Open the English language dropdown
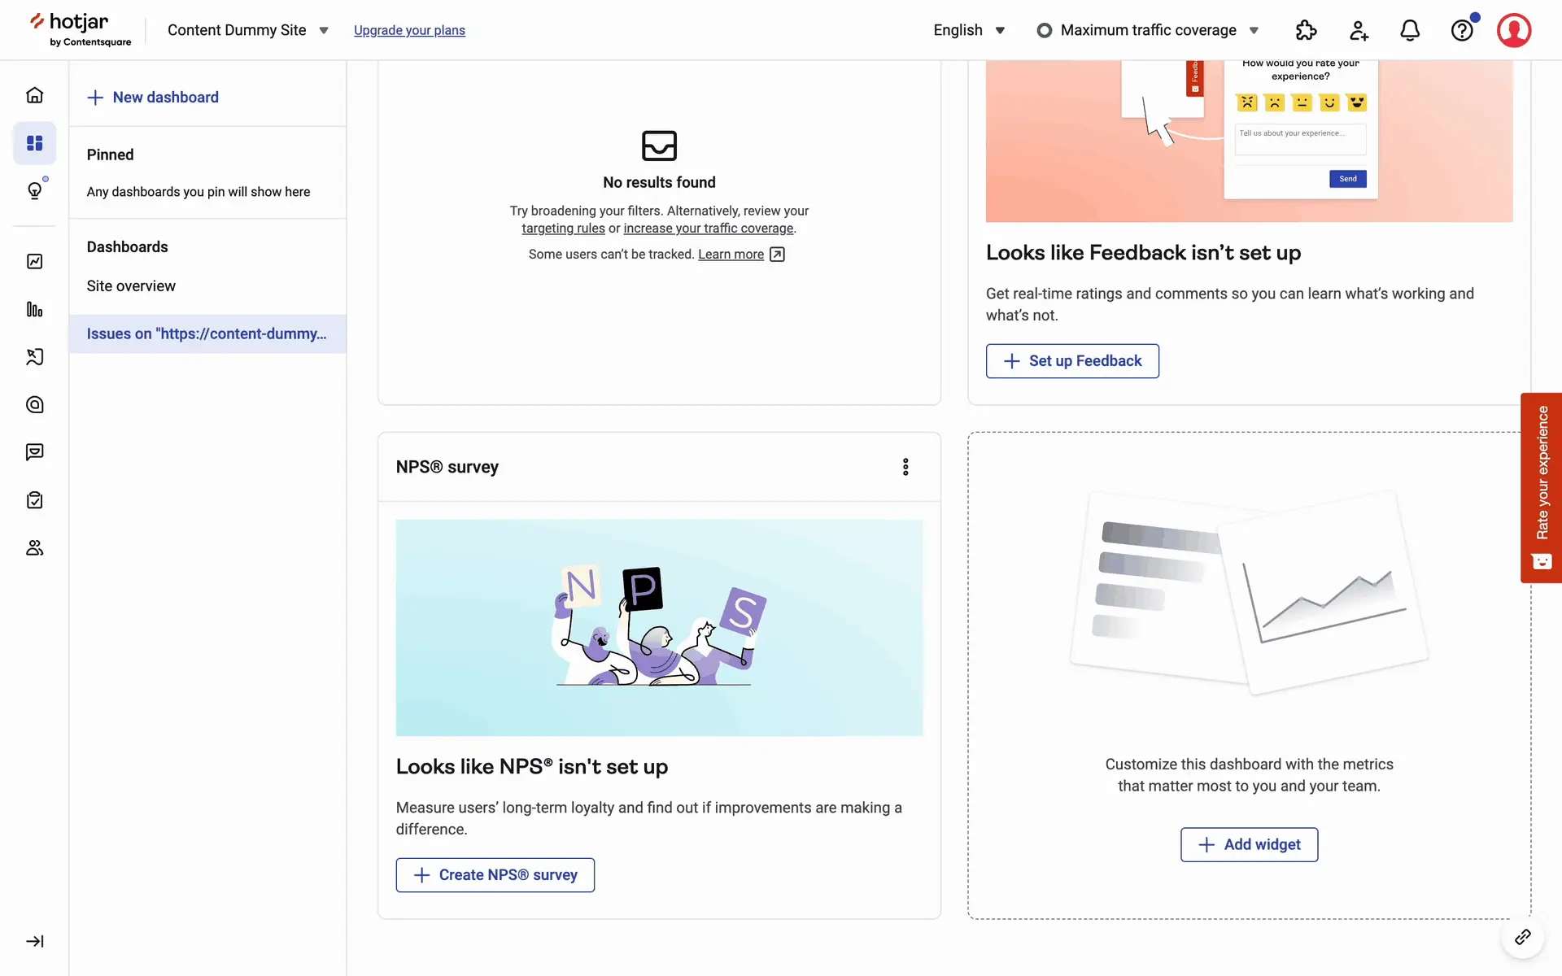This screenshot has width=1562, height=976. point(969,30)
